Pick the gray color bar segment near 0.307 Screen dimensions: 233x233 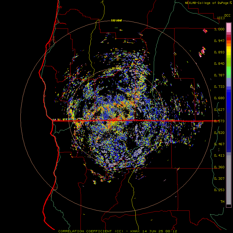[229, 180]
